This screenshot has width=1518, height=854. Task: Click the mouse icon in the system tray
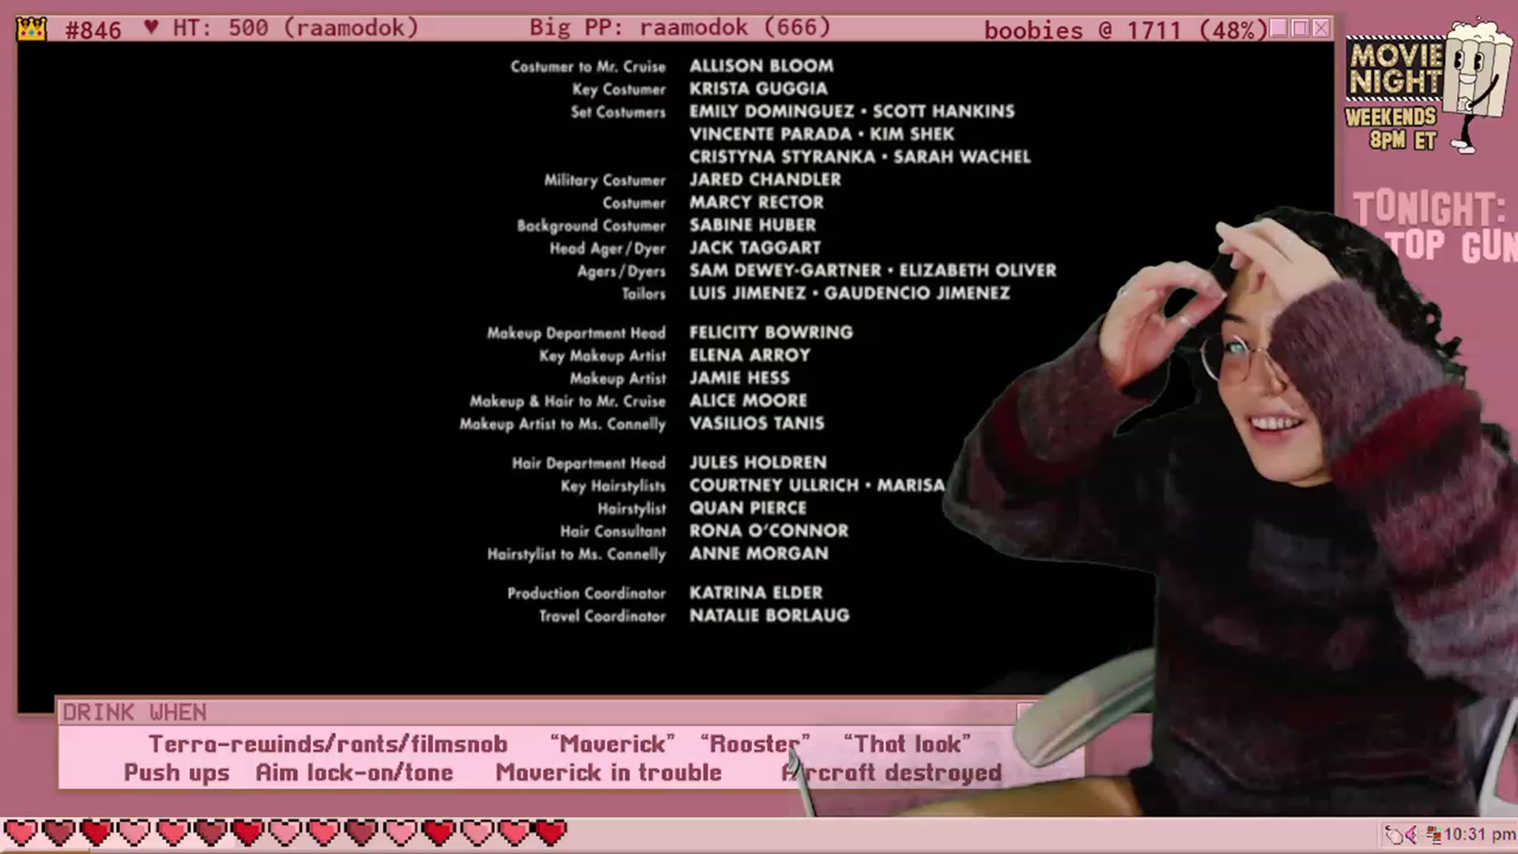(1393, 834)
